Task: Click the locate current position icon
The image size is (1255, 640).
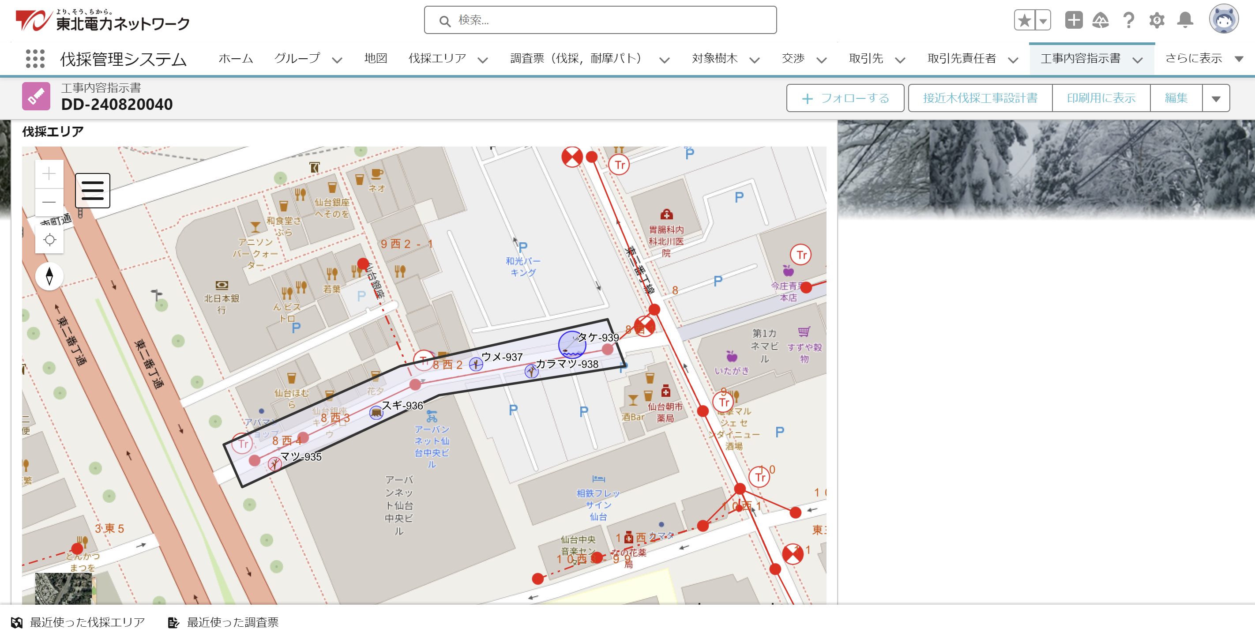Action: [x=49, y=240]
